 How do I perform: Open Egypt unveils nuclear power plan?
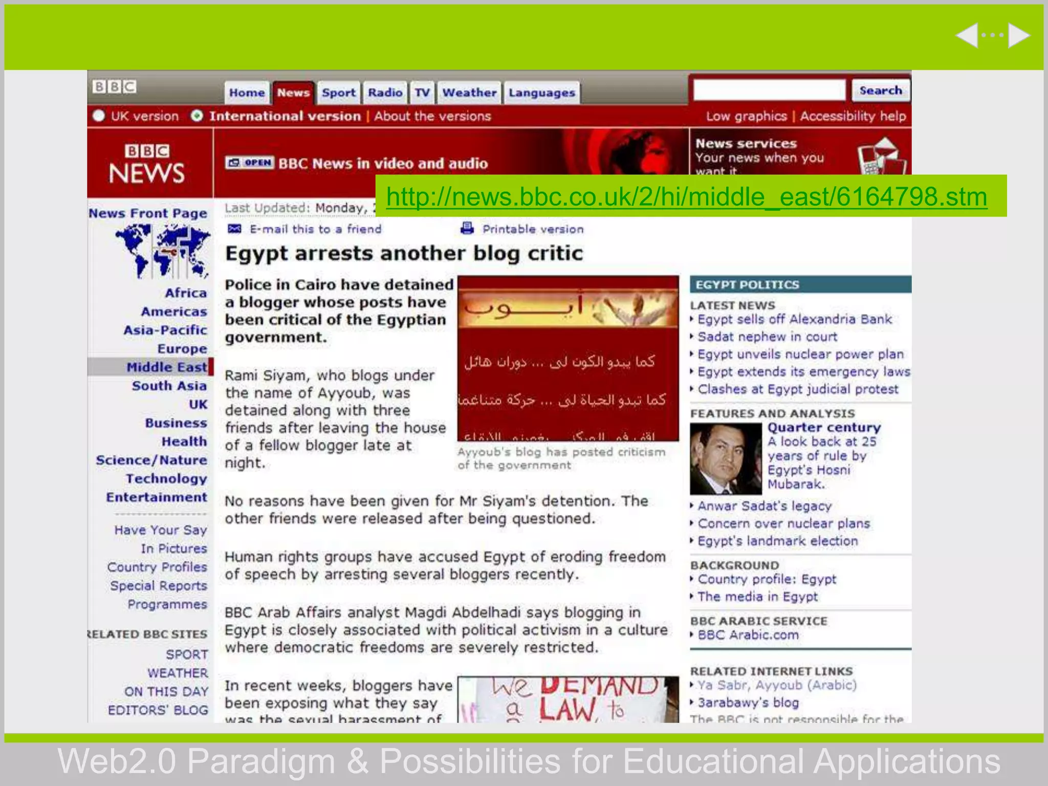click(801, 354)
